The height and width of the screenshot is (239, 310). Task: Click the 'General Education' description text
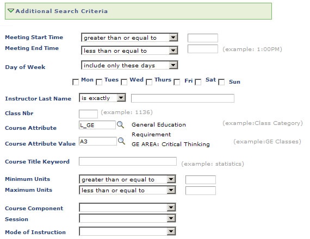(x=159, y=124)
